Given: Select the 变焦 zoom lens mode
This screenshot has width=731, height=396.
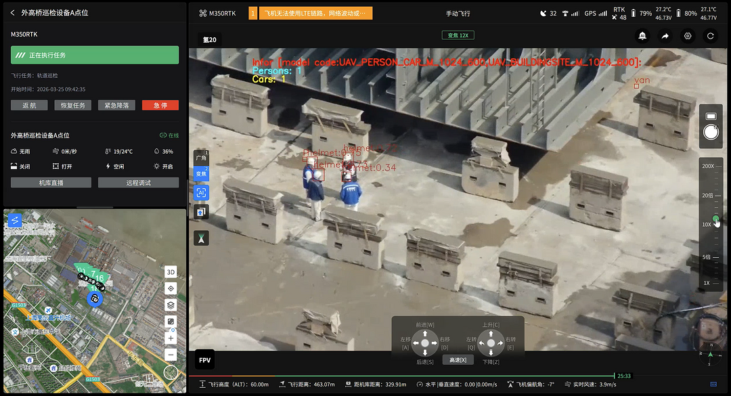Looking at the screenshot, I should point(201,174).
